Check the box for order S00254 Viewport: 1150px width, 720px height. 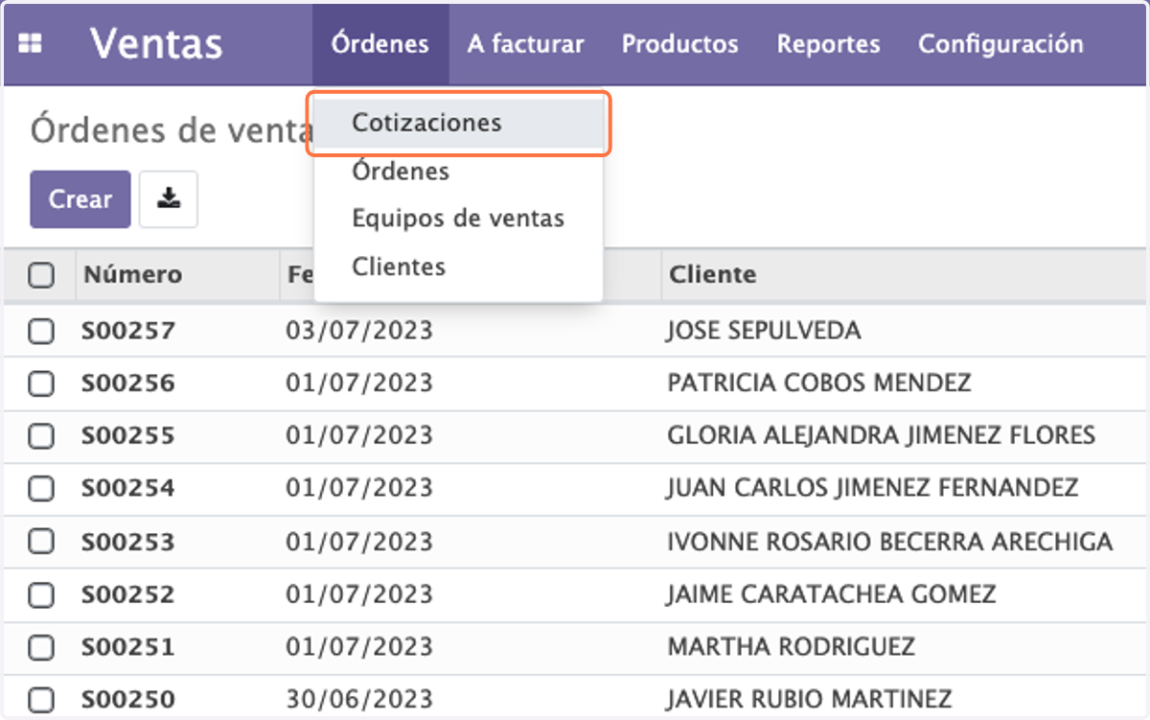click(41, 489)
